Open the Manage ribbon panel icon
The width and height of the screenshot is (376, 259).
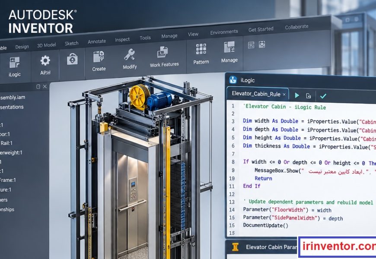point(229,47)
